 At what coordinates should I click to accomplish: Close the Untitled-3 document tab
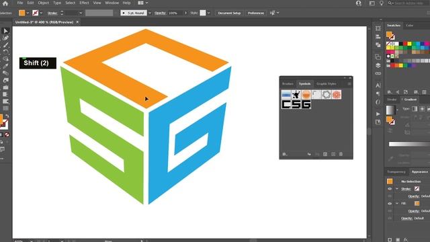77,22
